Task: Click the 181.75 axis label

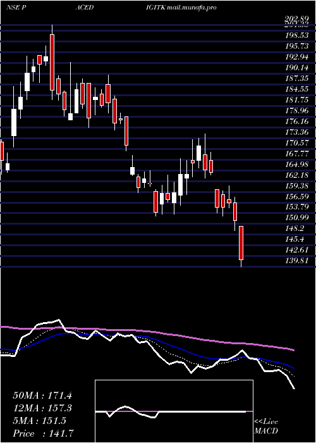Action: [296, 100]
